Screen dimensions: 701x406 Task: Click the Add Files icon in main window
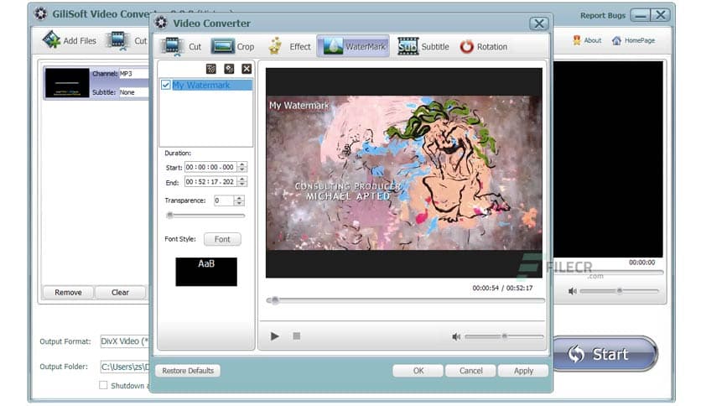point(51,39)
